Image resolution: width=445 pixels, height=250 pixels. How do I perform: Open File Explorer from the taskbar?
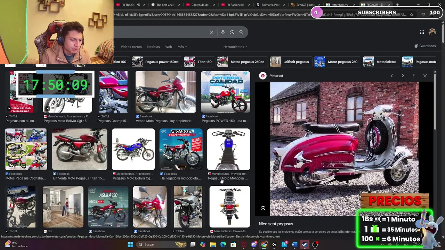213,244
